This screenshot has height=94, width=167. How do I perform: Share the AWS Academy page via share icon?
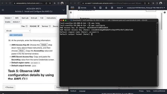pos(46,3)
